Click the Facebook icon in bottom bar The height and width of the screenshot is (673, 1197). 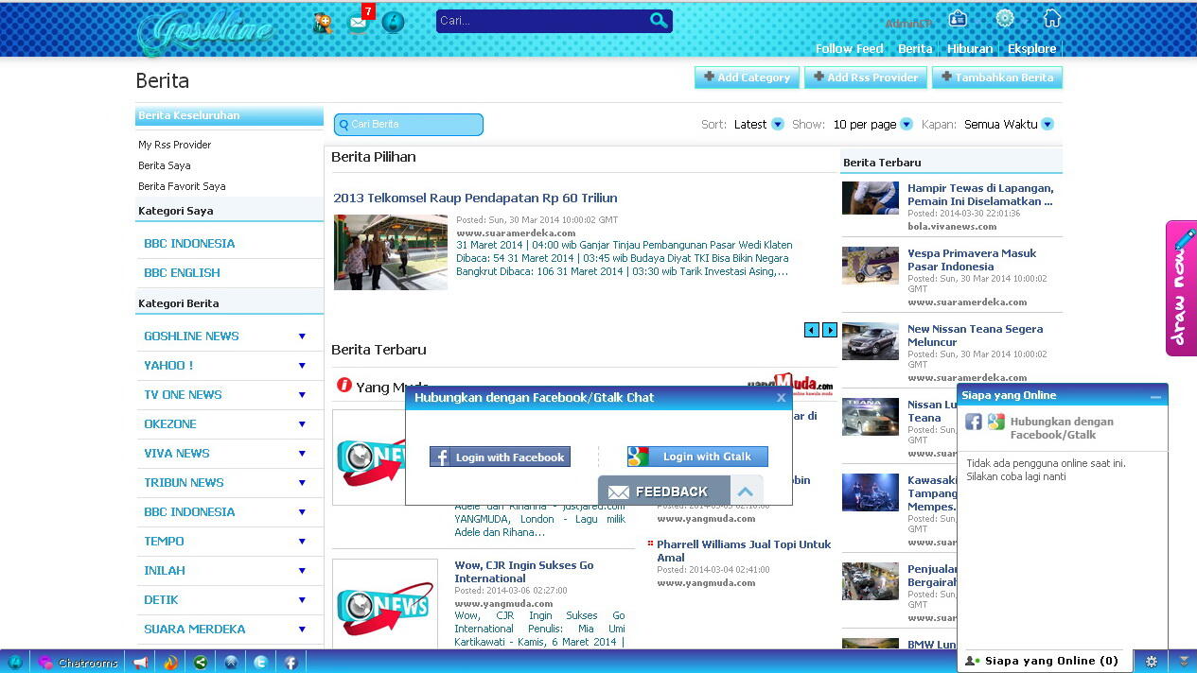[x=290, y=663]
